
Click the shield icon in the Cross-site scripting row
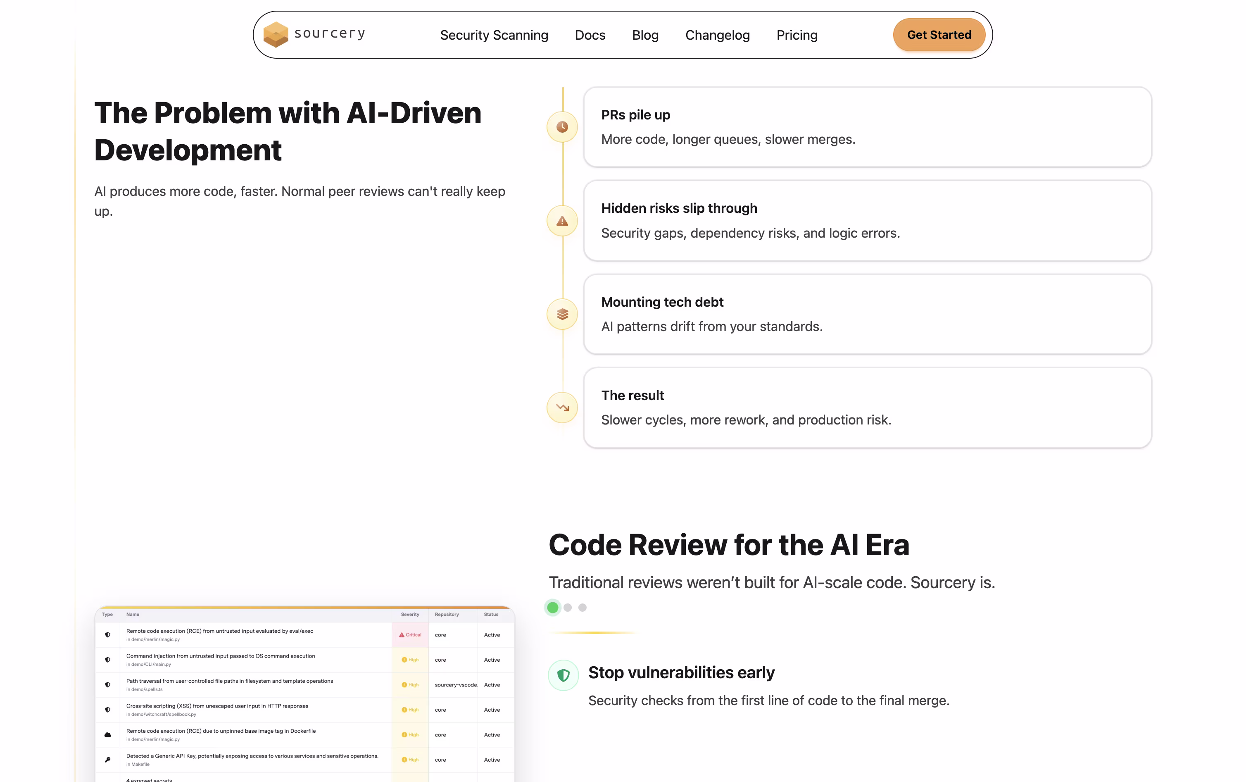click(x=107, y=710)
